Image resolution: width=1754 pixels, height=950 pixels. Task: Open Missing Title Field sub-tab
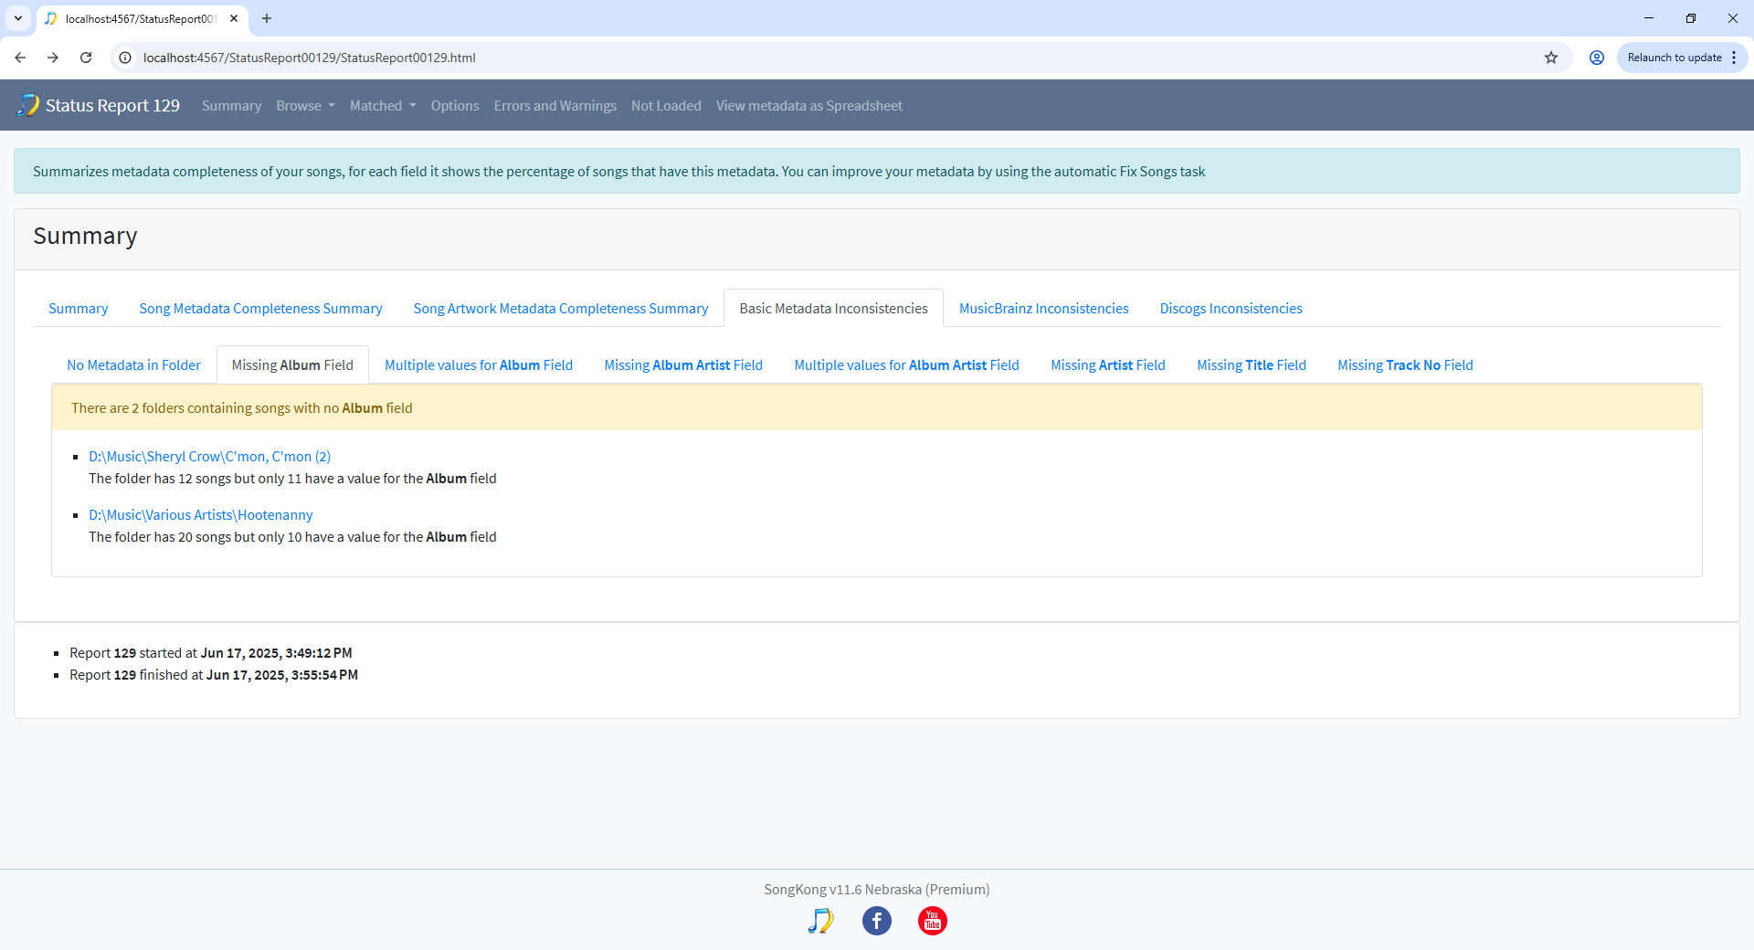tap(1252, 365)
